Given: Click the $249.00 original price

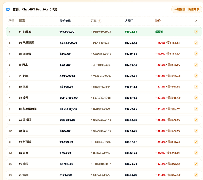Looking at the screenshot, I should (x=65, y=54).
